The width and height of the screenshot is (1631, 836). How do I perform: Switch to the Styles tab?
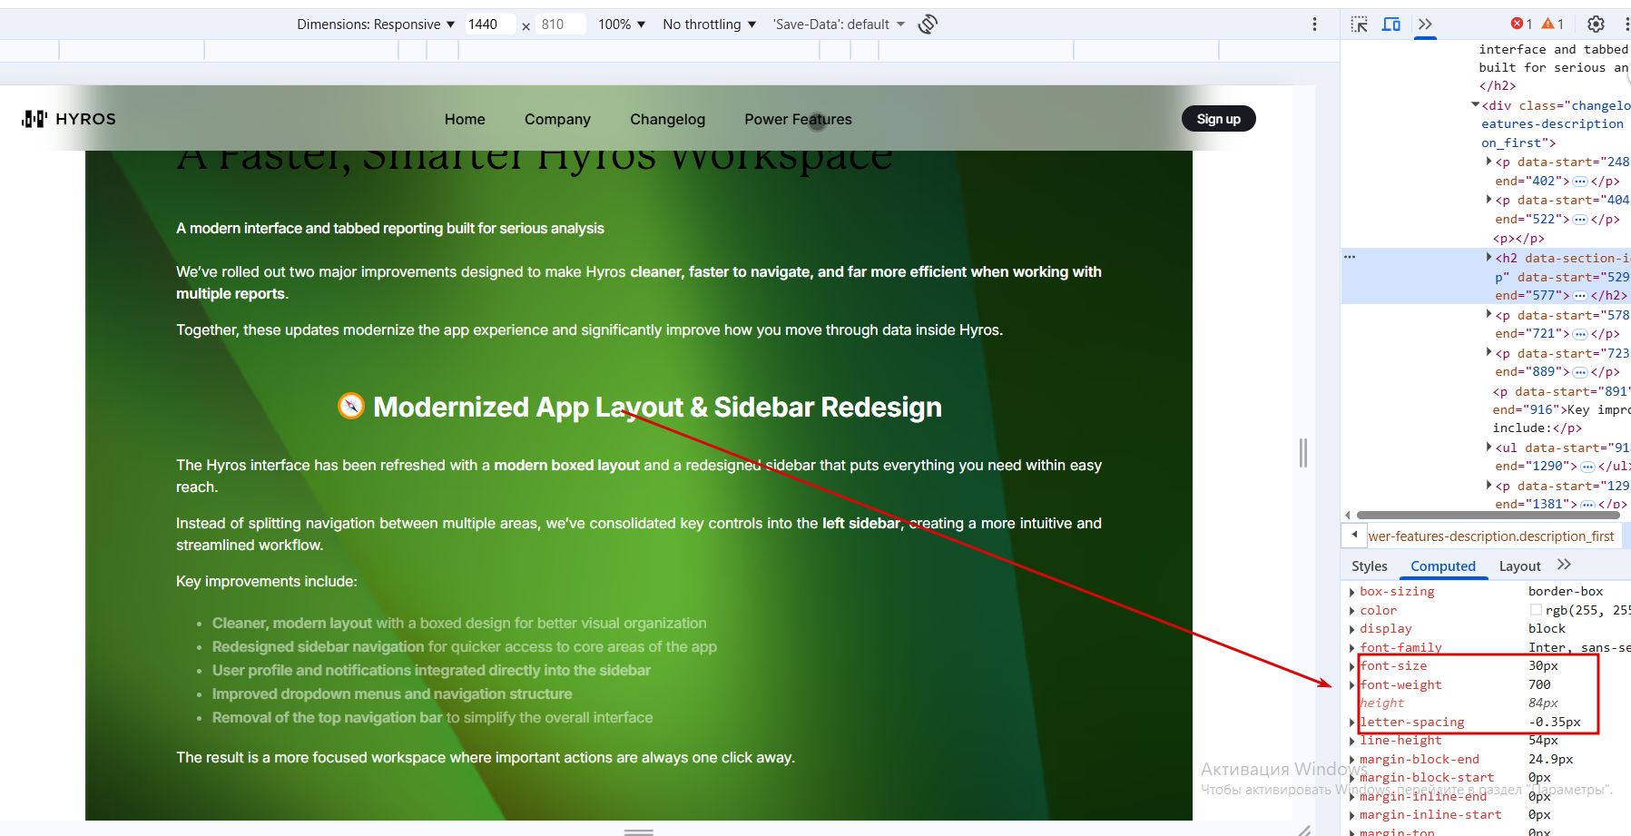click(1369, 566)
